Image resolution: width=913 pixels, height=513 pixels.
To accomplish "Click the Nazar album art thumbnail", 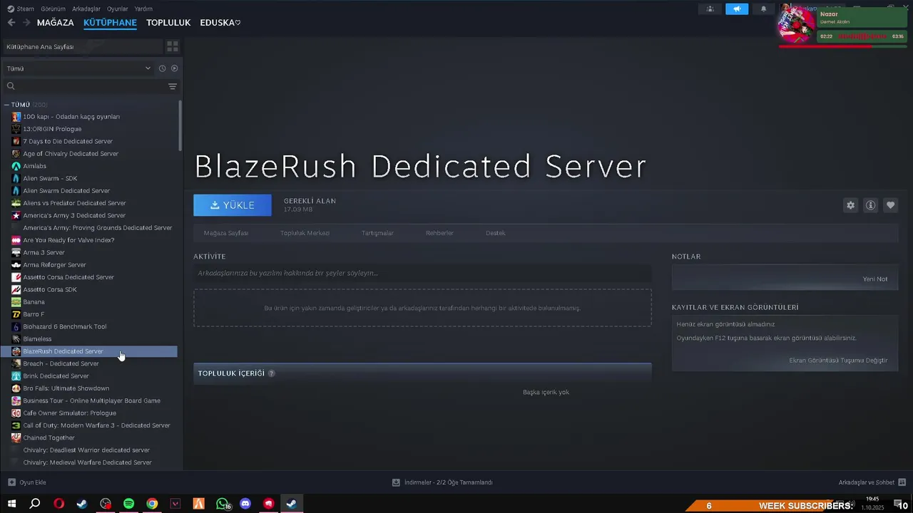I will tap(796, 25).
